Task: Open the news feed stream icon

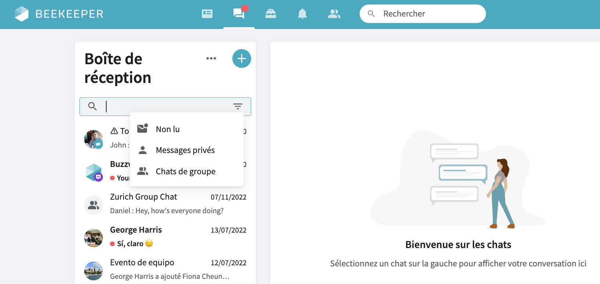Action: click(207, 14)
